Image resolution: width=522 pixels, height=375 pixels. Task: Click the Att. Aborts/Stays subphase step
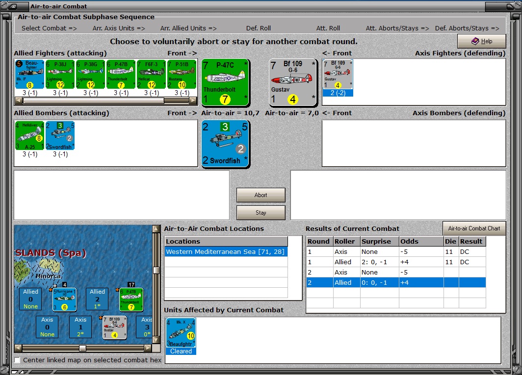tap(397, 28)
